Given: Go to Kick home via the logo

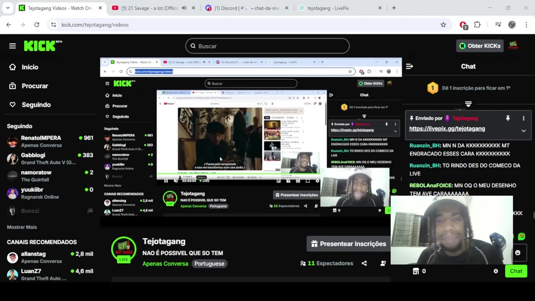Looking at the screenshot, I should [43, 46].
